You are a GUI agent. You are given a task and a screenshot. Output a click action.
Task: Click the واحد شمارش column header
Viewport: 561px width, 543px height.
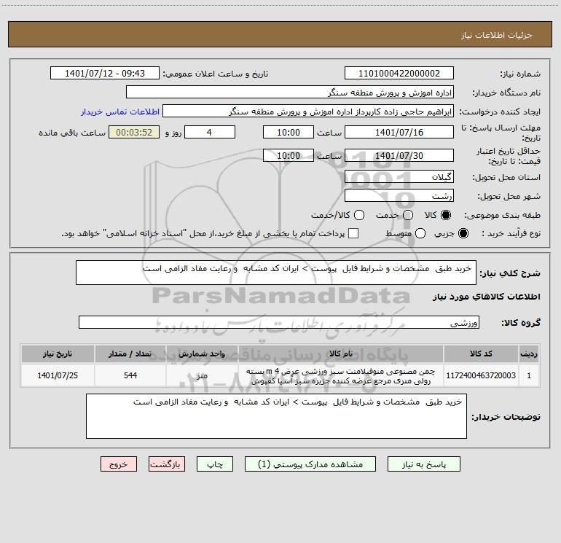(x=202, y=353)
